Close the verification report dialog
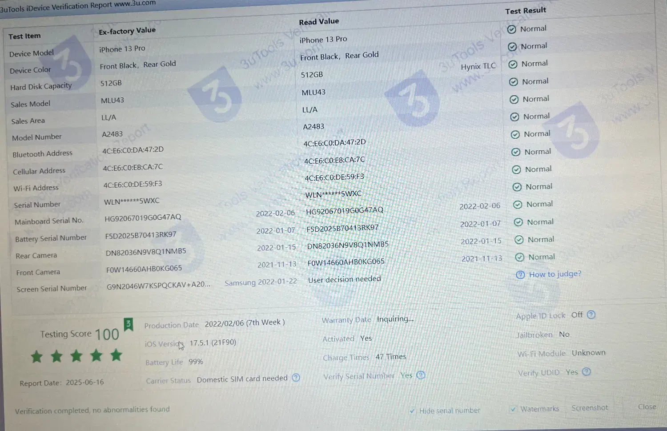667x431 pixels. (647, 407)
